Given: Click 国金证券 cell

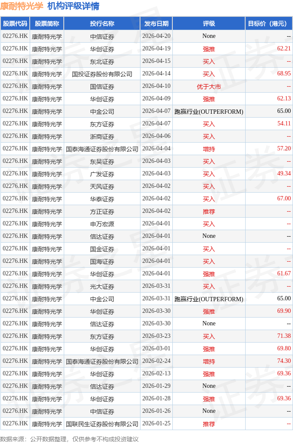Looking at the screenshot, I should (102, 249).
